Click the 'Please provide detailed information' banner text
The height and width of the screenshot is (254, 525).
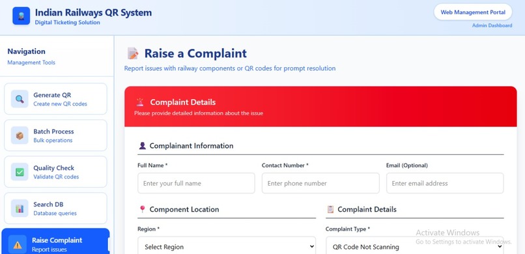click(x=199, y=113)
